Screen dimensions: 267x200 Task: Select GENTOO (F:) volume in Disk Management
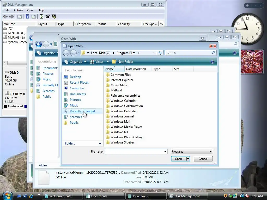(15, 33)
